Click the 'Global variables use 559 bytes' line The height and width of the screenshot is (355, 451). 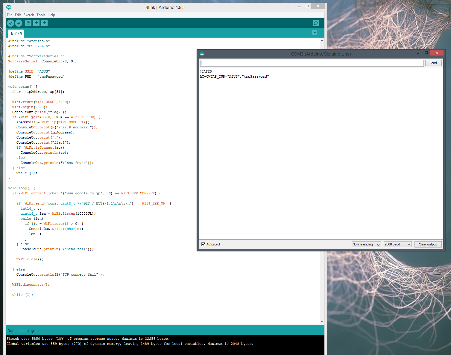click(130, 344)
